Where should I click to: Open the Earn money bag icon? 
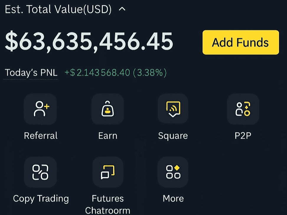pos(107,109)
